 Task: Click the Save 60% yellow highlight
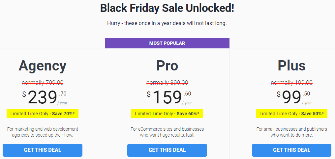[x=167, y=114]
